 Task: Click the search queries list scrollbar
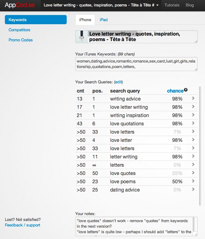pyautogui.click(x=201, y=146)
